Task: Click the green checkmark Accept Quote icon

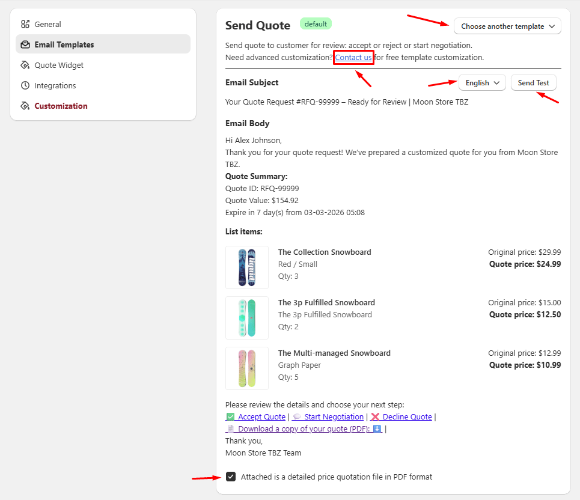Action: 230,416
